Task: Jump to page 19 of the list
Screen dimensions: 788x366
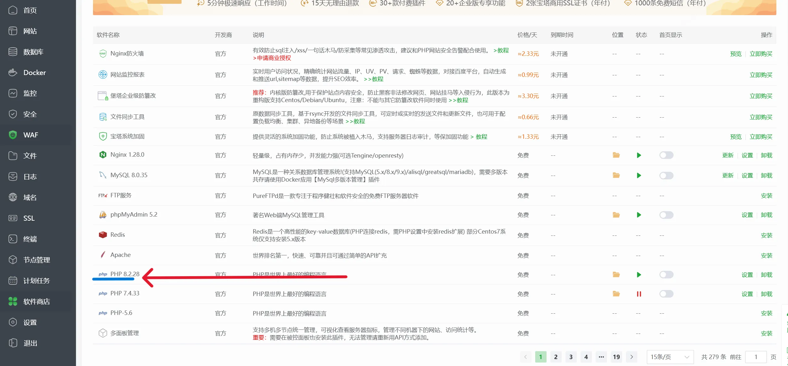Action: click(x=616, y=357)
